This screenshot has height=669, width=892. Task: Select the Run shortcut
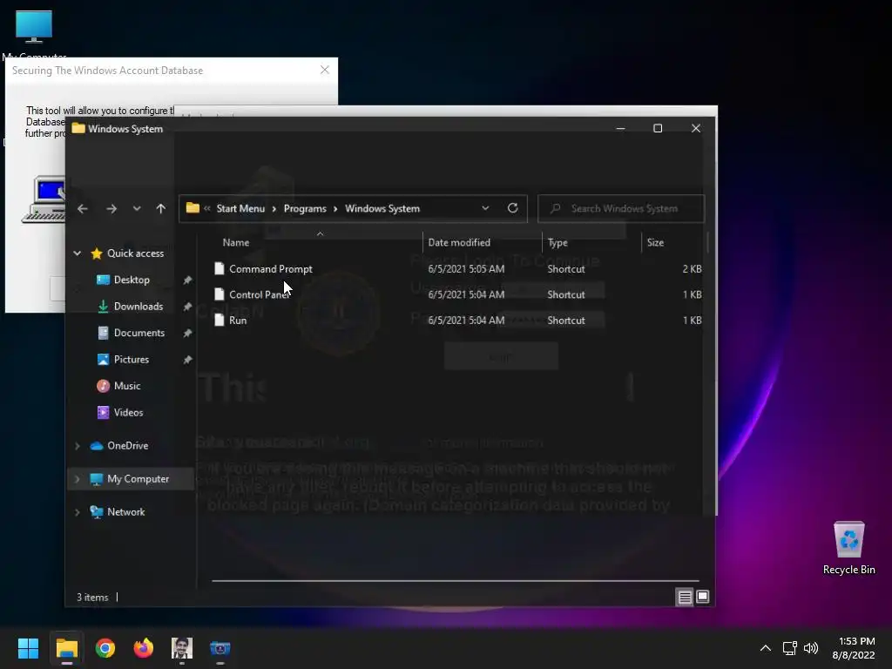pos(238,321)
